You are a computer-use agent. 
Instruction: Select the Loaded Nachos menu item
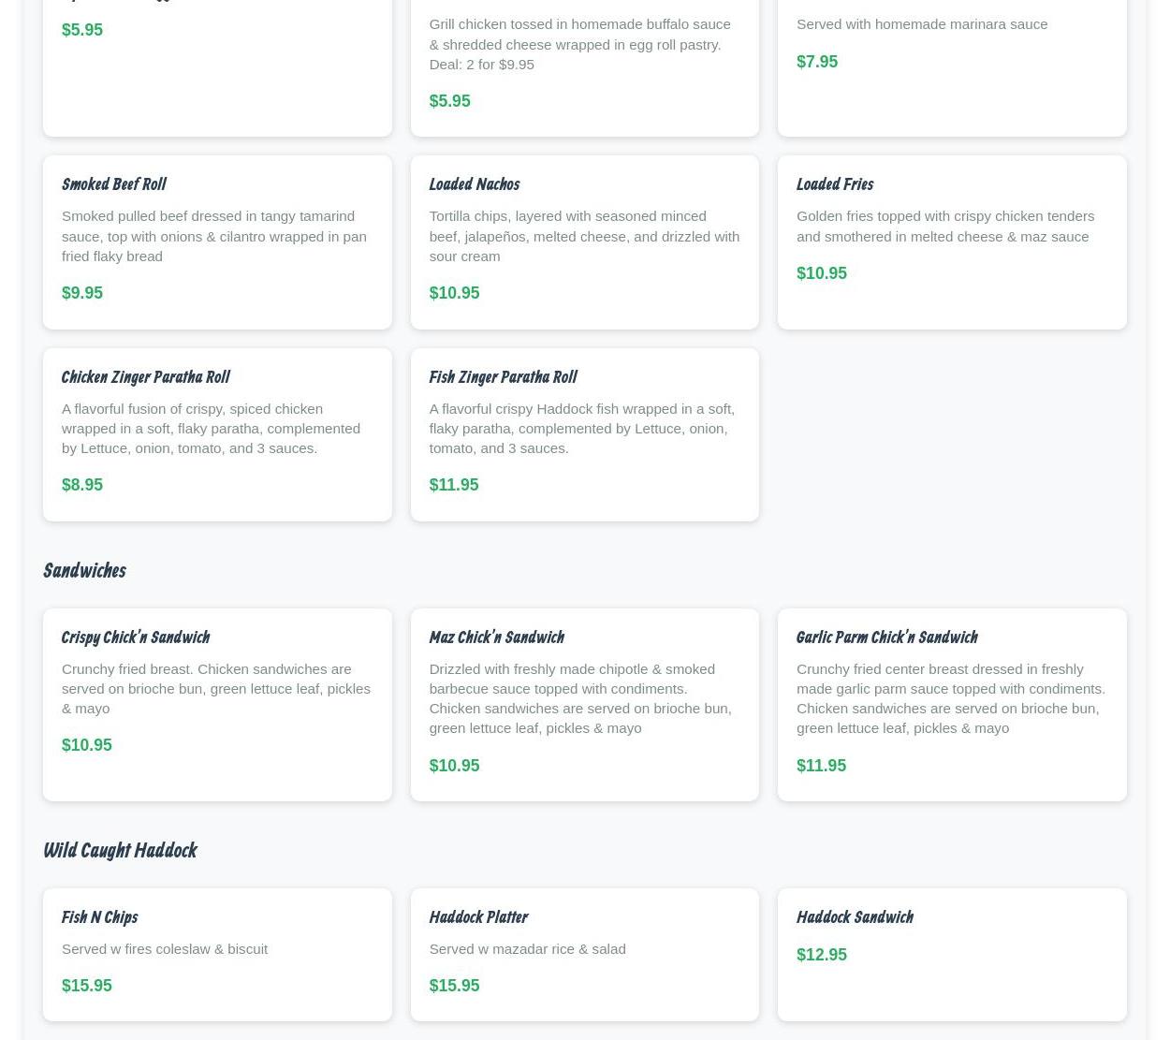click(474, 184)
